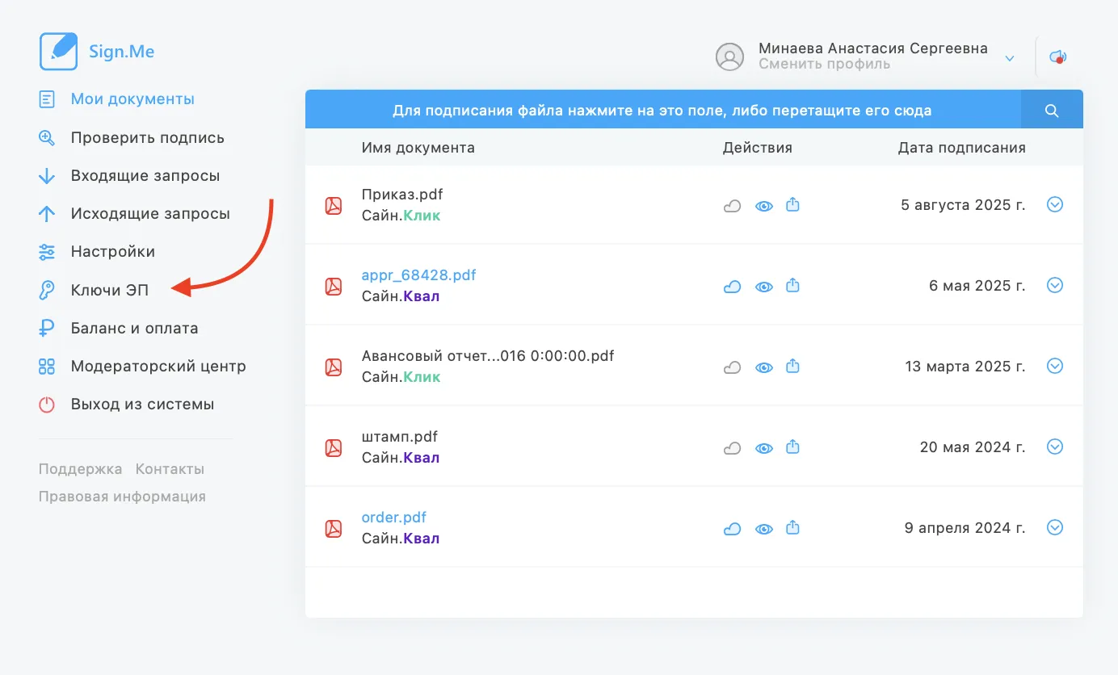Click the cloud icon for order.pdf
Image resolution: width=1118 pixels, height=675 pixels.
732,529
